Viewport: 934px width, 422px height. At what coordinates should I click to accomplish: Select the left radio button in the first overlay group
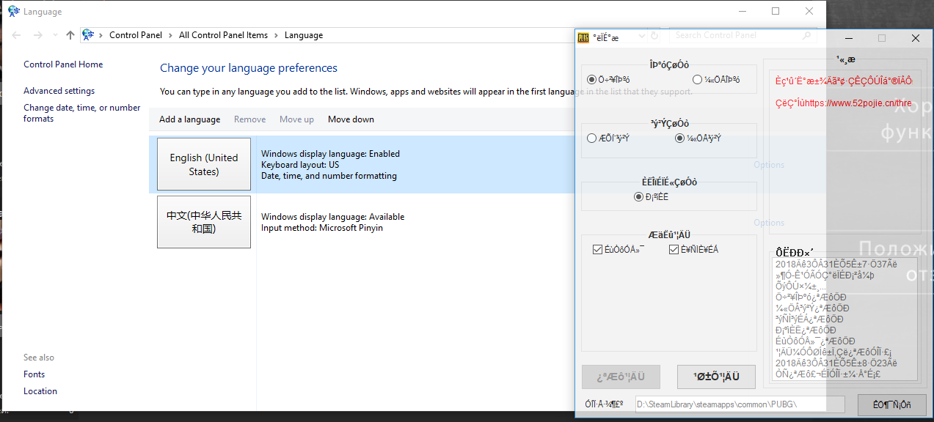592,80
